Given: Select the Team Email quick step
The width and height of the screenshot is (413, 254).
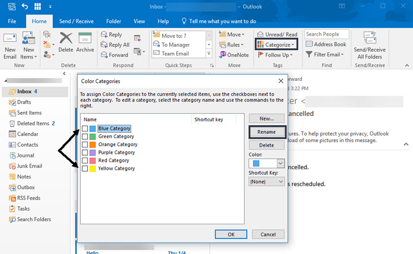Looking at the screenshot, I should point(175,54).
